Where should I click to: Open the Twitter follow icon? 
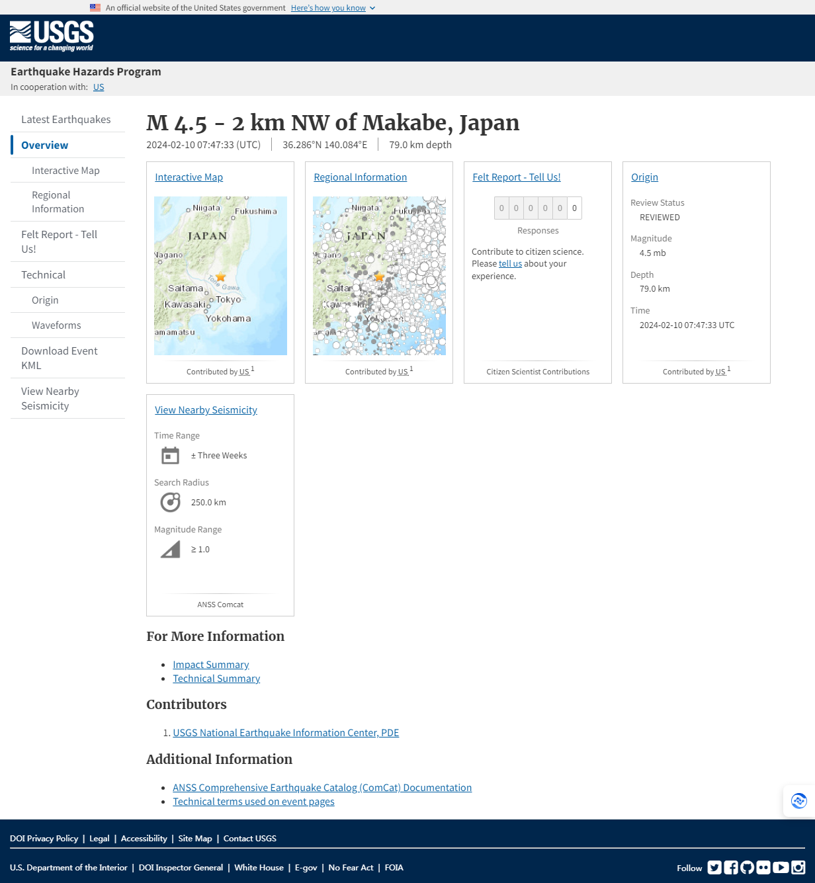714,867
